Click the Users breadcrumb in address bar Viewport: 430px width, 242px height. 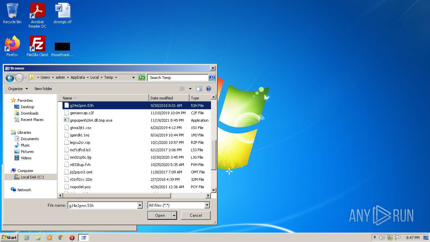(45, 78)
